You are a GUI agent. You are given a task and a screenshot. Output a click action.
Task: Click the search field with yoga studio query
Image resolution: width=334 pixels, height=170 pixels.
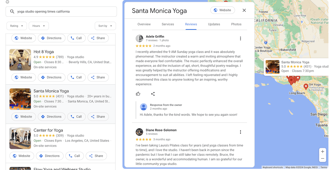click(61, 12)
